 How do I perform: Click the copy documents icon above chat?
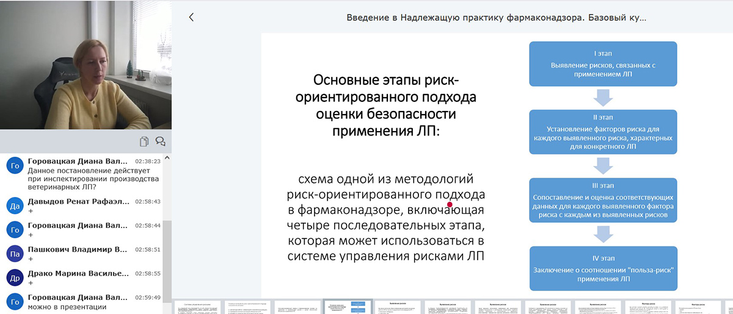click(x=144, y=141)
